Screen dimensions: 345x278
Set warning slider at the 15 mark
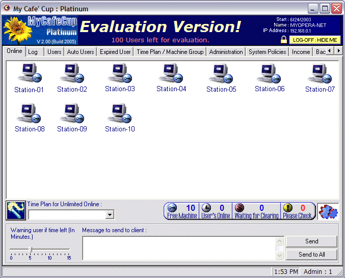[69, 249]
